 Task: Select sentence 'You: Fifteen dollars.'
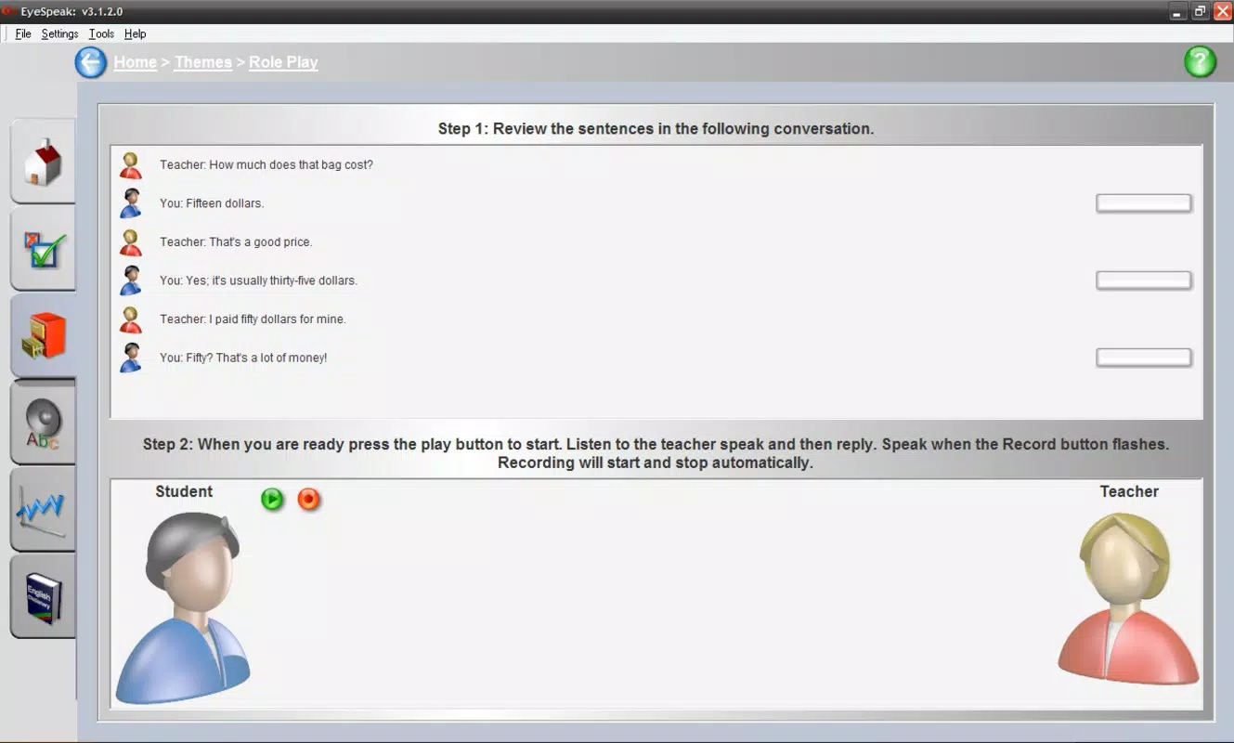tap(212, 203)
